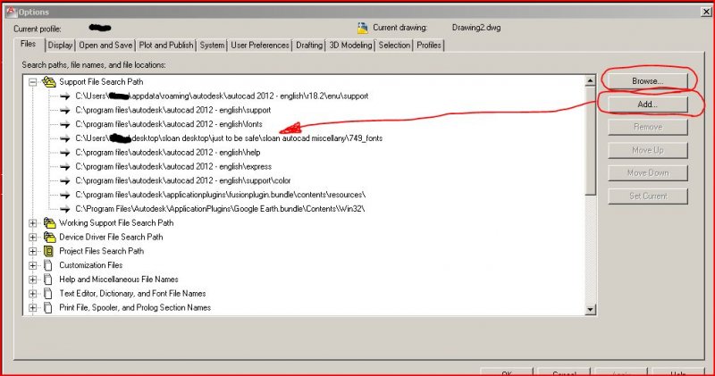Image resolution: width=715 pixels, height=376 pixels.
Task: Collapse the Support File Search Path node
Action: [32, 82]
